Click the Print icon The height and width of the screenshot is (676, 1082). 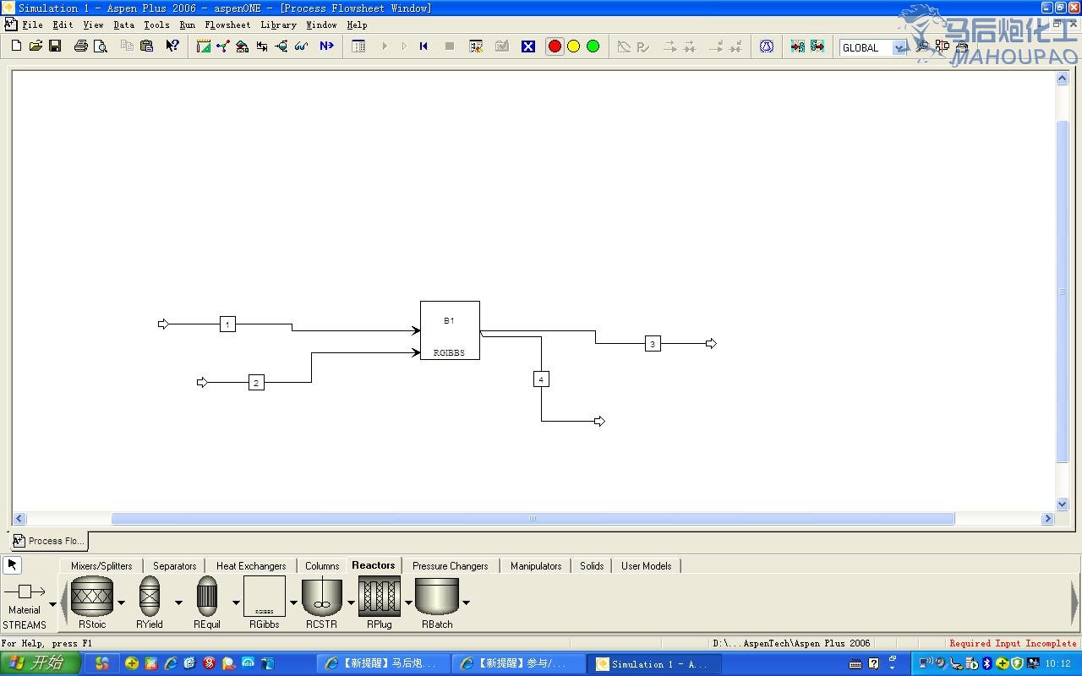[x=81, y=46]
